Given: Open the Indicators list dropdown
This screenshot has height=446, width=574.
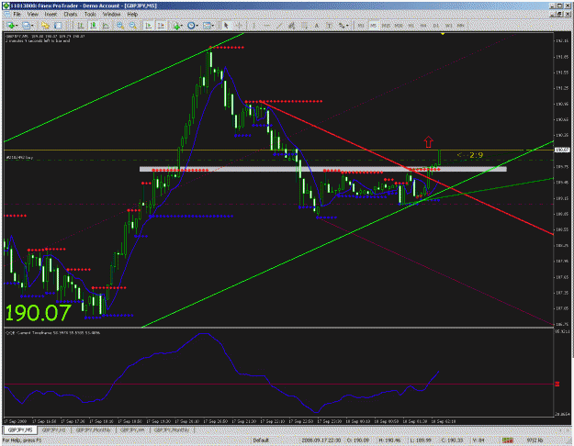Looking at the screenshot, I should pos(178,26).
